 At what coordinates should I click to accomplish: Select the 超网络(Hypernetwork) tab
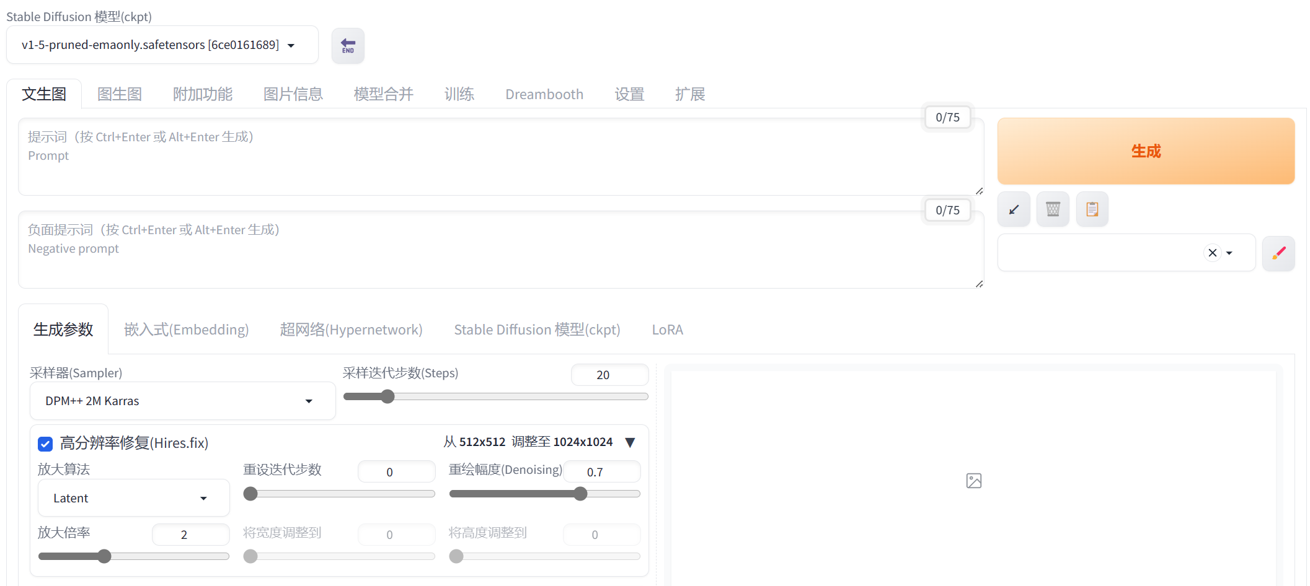point(352,330)
